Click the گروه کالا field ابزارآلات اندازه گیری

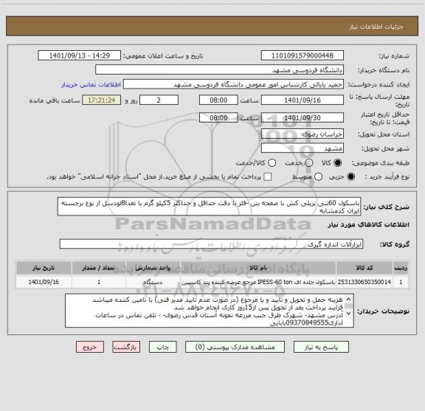point(212,244)
